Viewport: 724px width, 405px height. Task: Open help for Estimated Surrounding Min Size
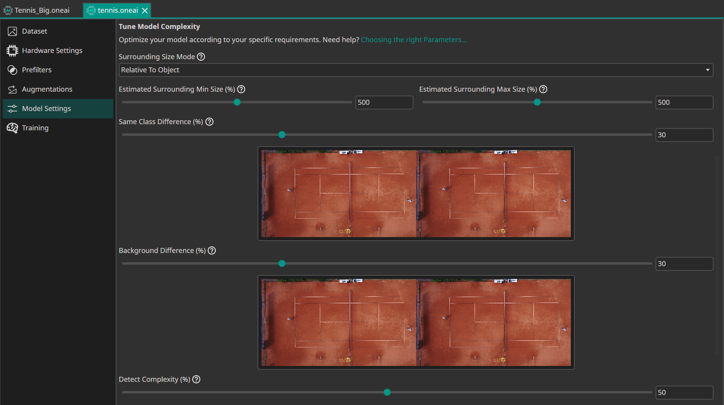[241, 89]
